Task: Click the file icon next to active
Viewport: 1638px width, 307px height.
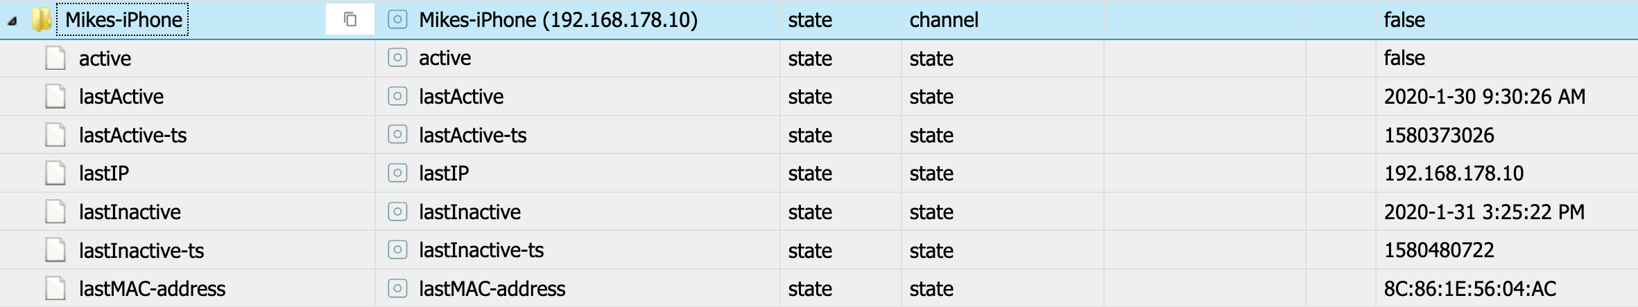Action: 55,58
